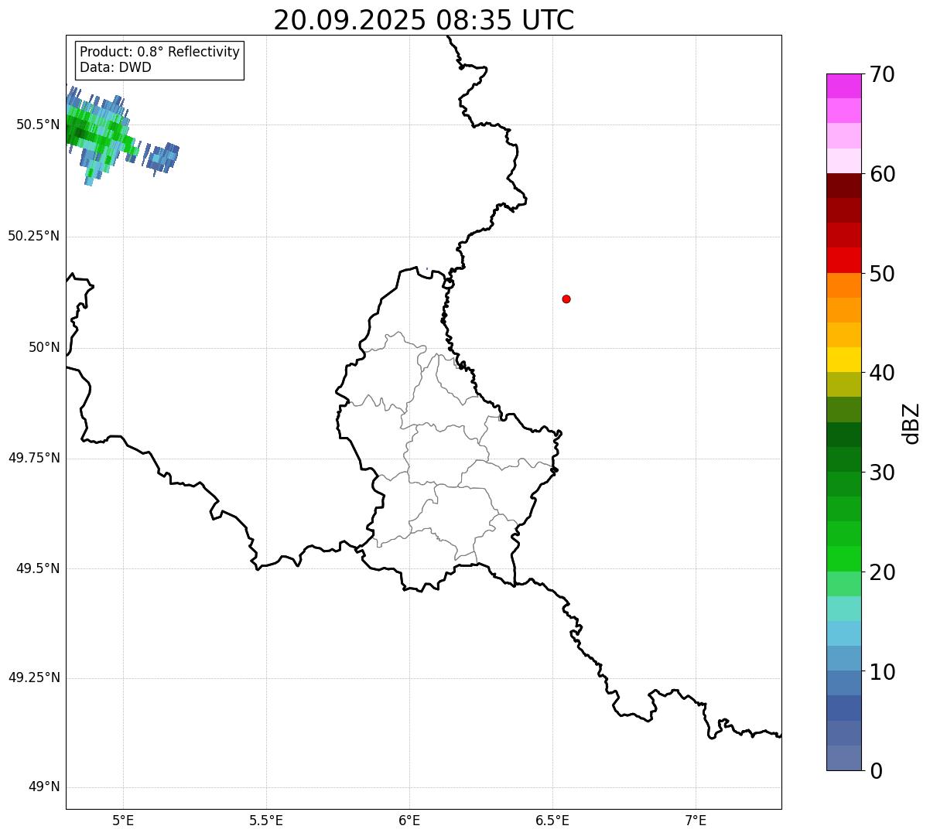Click the '6°E' longitude label
The height and width of the screenshot is (836, 930).
pos(409,821)
